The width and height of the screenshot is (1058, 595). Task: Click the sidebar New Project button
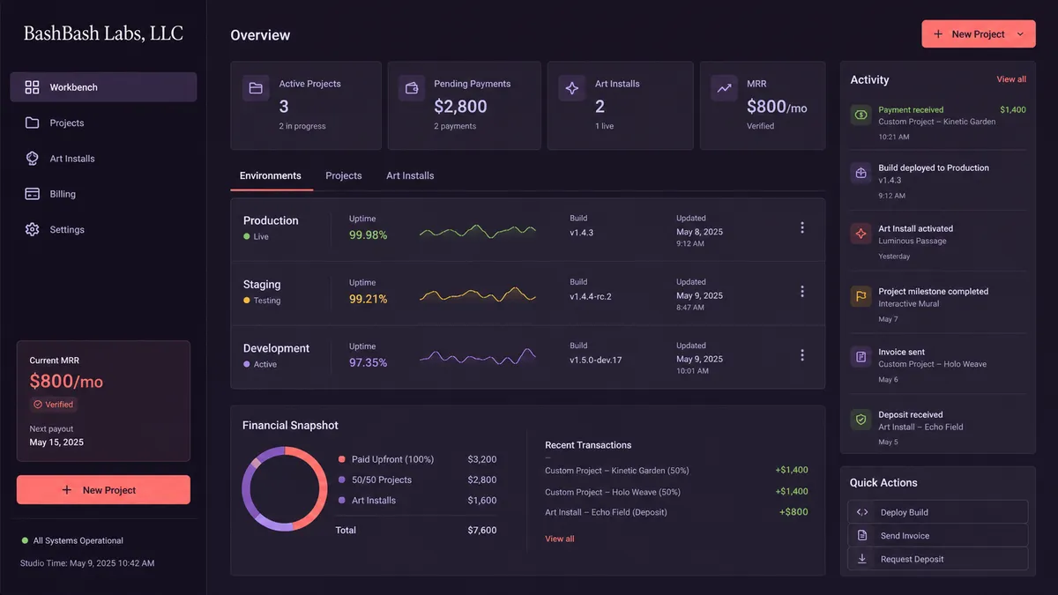click(103, 490)
